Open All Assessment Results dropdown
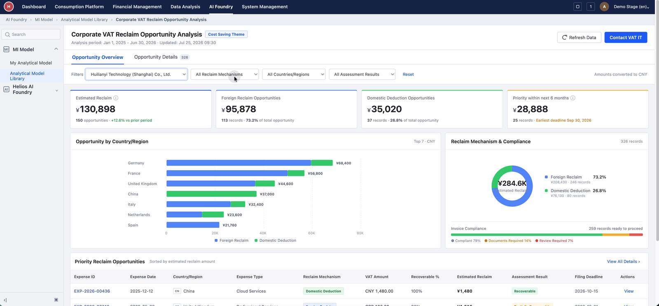 362,75
